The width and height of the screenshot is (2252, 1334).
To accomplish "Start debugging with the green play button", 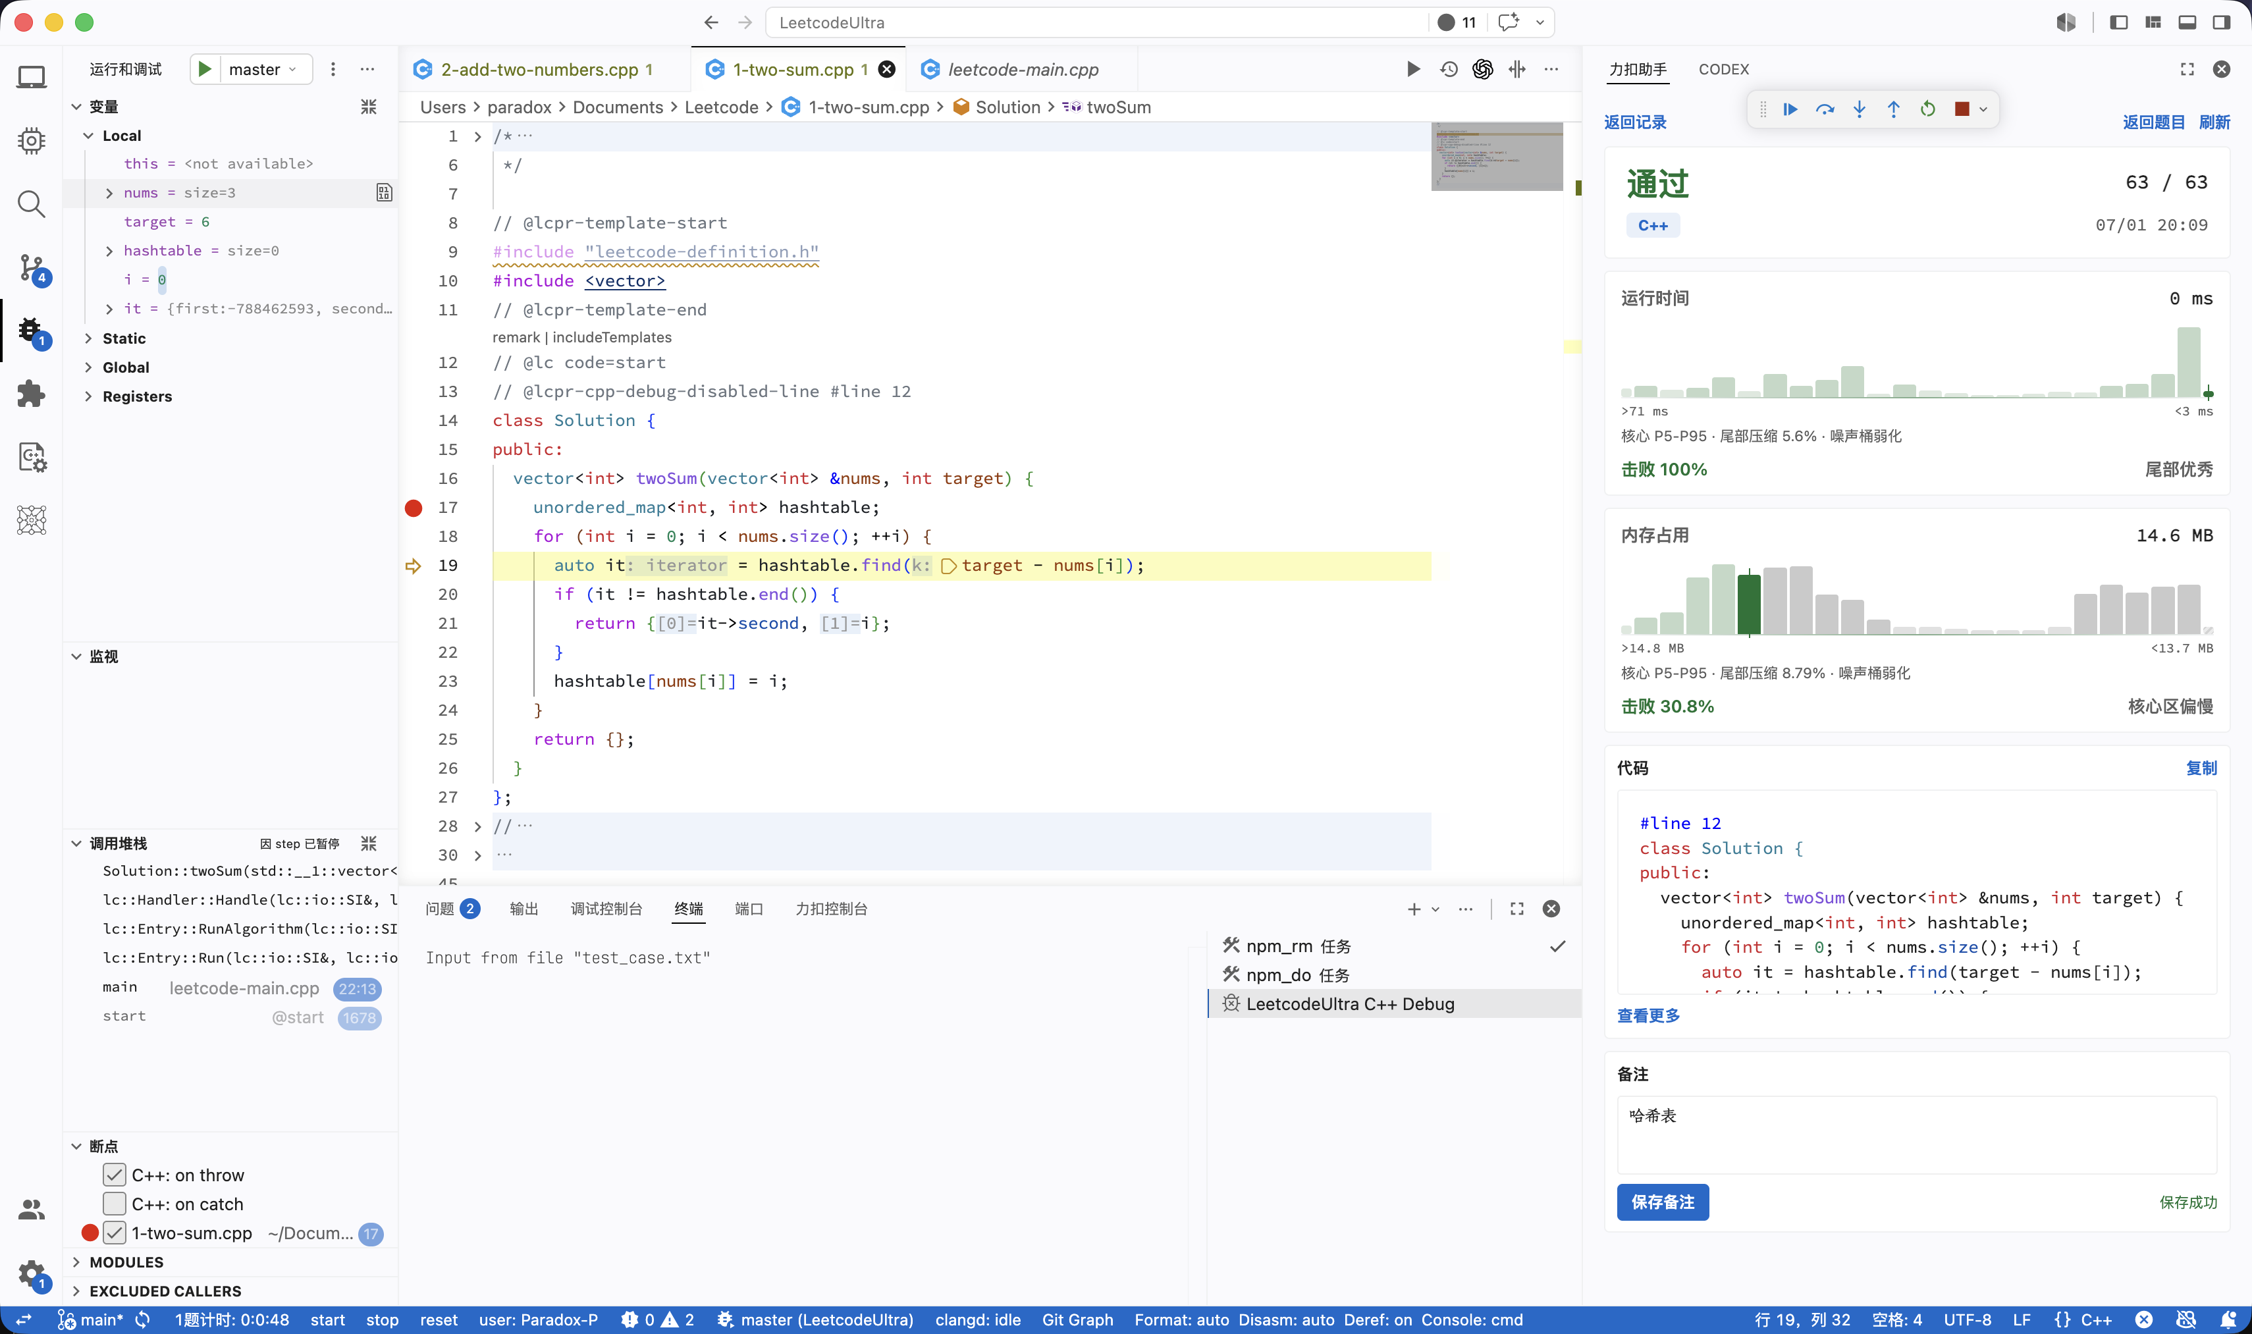I will [x=205, y=69].
